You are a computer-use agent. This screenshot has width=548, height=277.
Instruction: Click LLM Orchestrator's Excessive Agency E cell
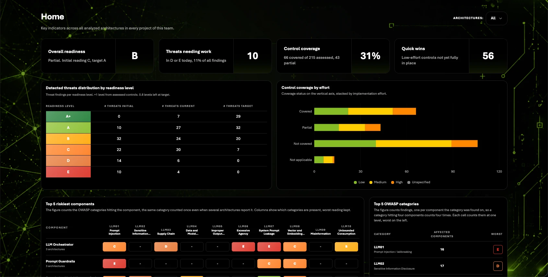[243, 247]
